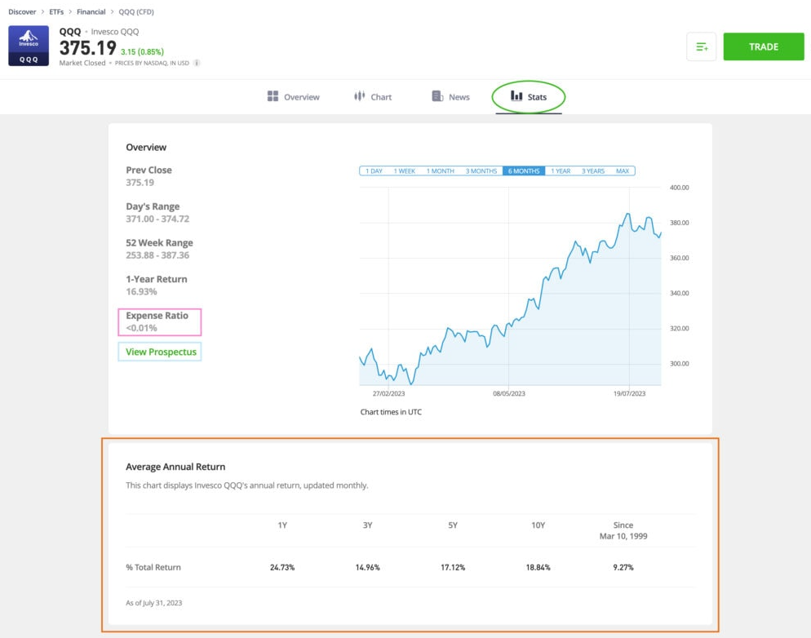Click the add to watchlist icon
Viewport: 811px width, 638px height.
click(x=702, y=47)
